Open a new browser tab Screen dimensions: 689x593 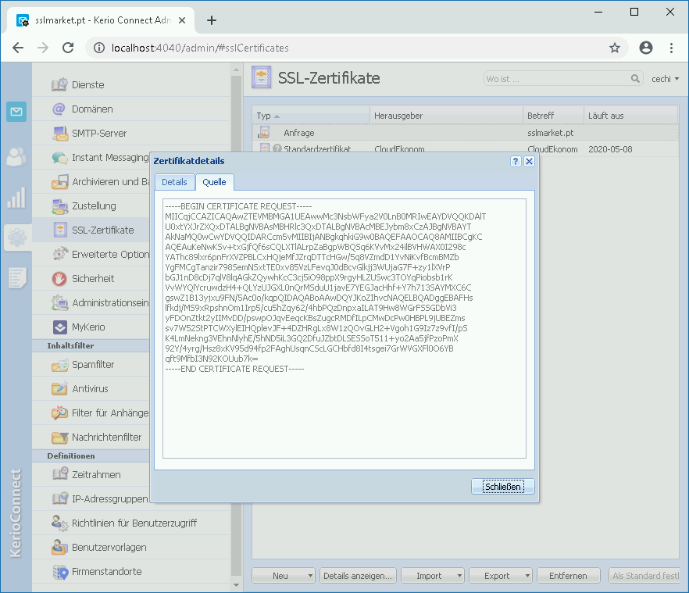click(x=212, y=20)
